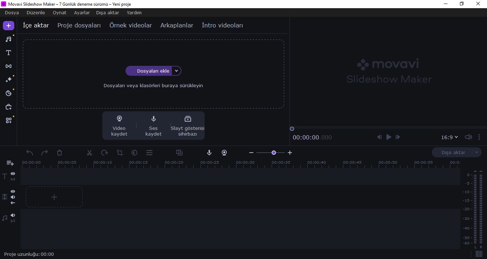Open the Oynat menu
Screen dimensions: 487x259
point(60,12)
